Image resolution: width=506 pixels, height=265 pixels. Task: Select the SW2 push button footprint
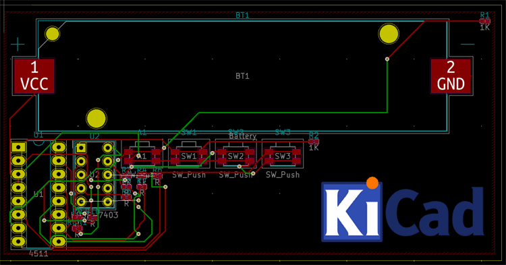pos(236,154)
